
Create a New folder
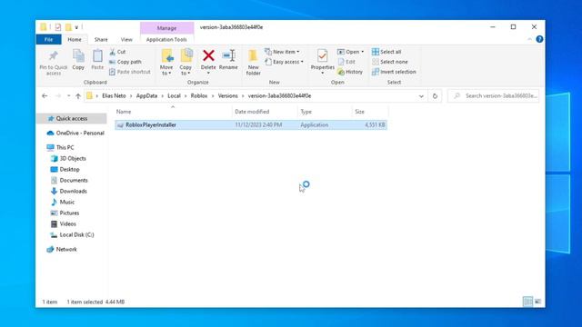tap(253, 63)
